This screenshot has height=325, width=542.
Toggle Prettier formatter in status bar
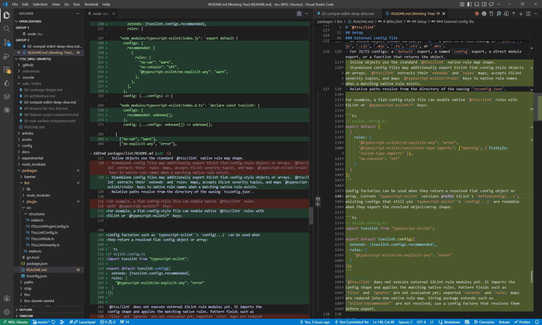pos(522,322)
